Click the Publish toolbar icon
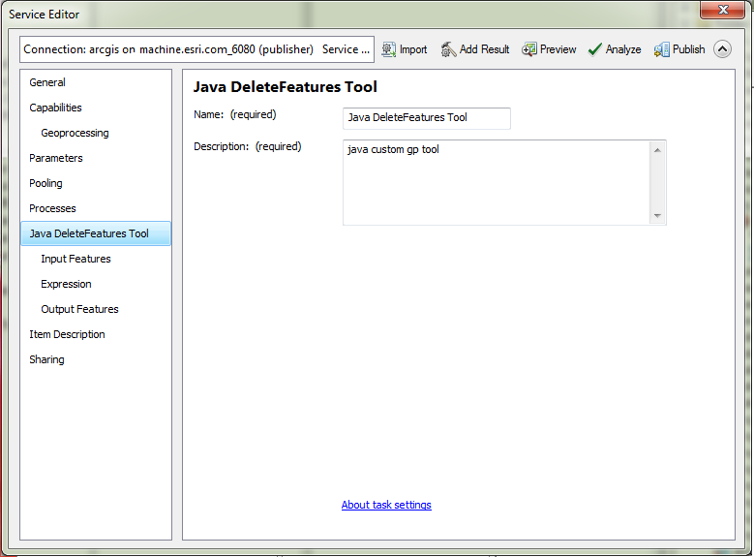 click(661, 49)
